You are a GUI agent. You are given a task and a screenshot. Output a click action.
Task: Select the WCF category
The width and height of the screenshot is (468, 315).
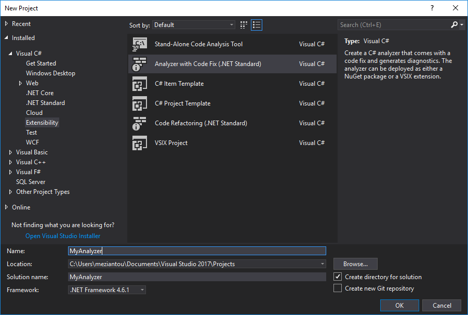coord(32,142)
